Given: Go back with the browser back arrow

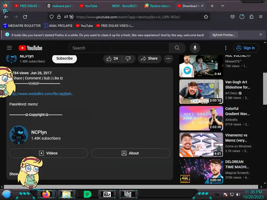Looking at the screenshot, I should pos(6,17).
